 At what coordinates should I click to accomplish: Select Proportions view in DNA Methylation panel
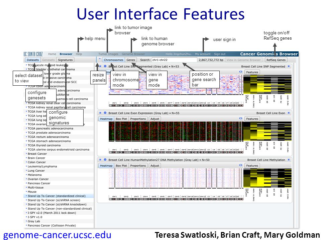click(x=138, y=166)
